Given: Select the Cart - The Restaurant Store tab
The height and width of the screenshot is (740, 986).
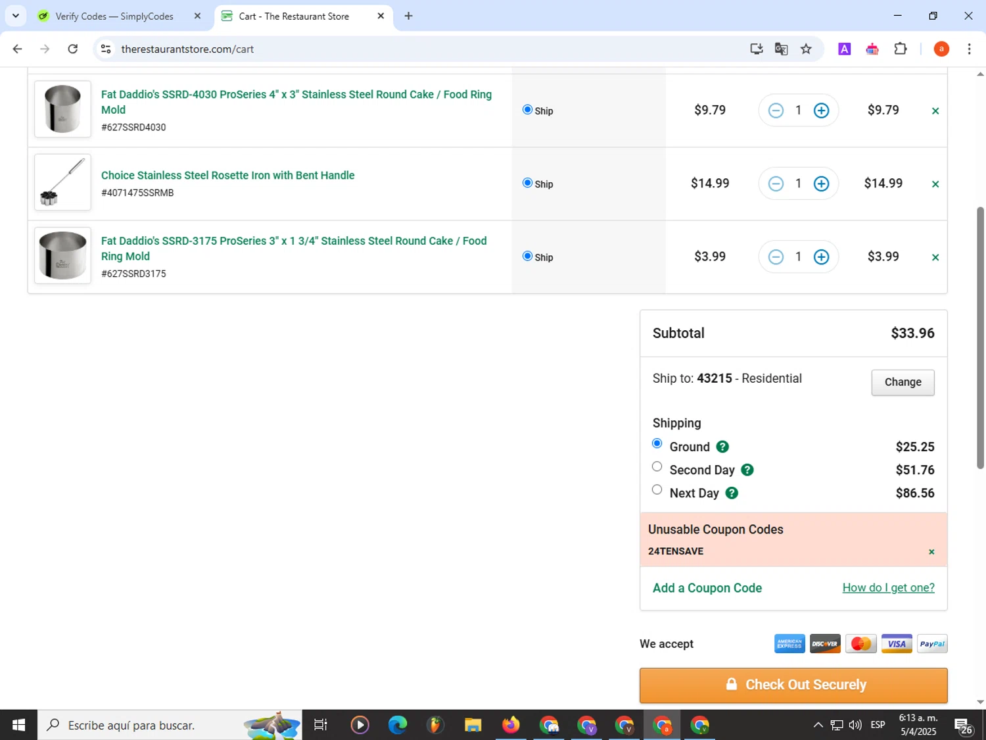Looking at the screenshot, I should (294, 16).
